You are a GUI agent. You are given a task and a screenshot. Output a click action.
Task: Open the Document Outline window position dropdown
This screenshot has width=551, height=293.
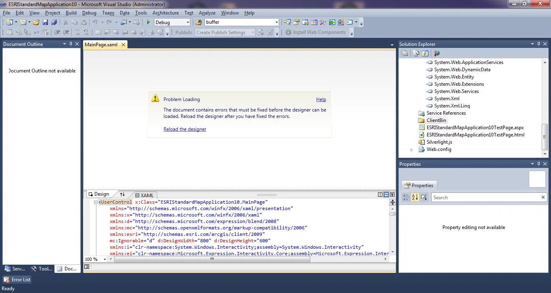click(64, 44)
